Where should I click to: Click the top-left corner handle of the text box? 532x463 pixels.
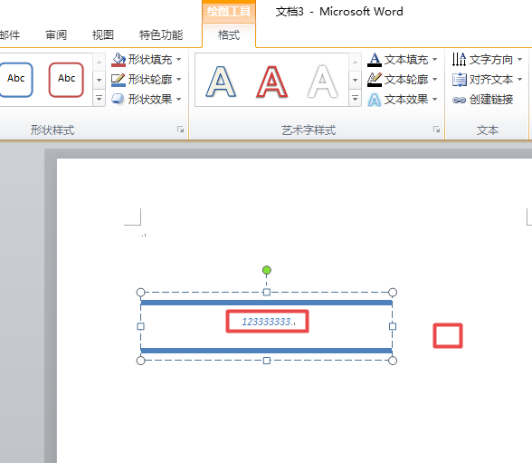point(140,292)
